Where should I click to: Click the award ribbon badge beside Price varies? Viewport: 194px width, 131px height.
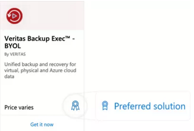tap(75, 106)
